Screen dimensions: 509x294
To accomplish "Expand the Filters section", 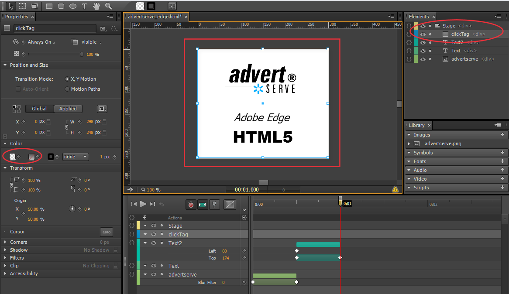I will point(5,258).
